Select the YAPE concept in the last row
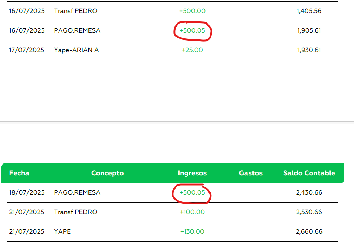354x243 pixels. [x=62, y=232]
